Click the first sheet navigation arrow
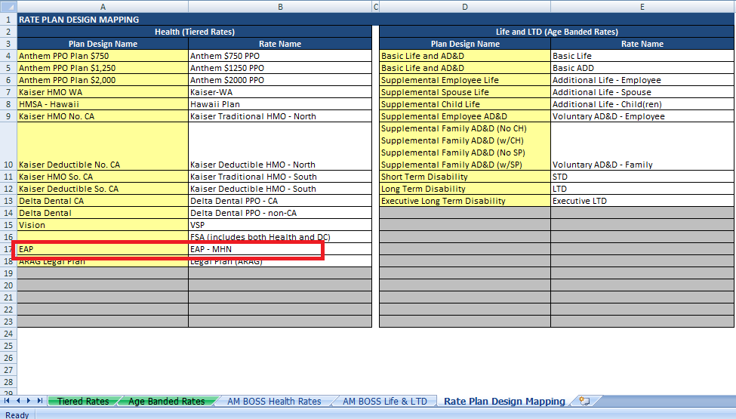Image resolution: width=736 pixels, height=419 pixels. [x=8, y=401]
